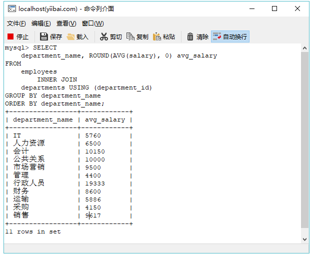Viewport: 313px width, 256px height.
Task: Click the salary value 10150
Action: coord(95,152)
